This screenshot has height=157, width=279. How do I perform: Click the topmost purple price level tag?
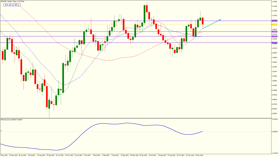[274, 21]
